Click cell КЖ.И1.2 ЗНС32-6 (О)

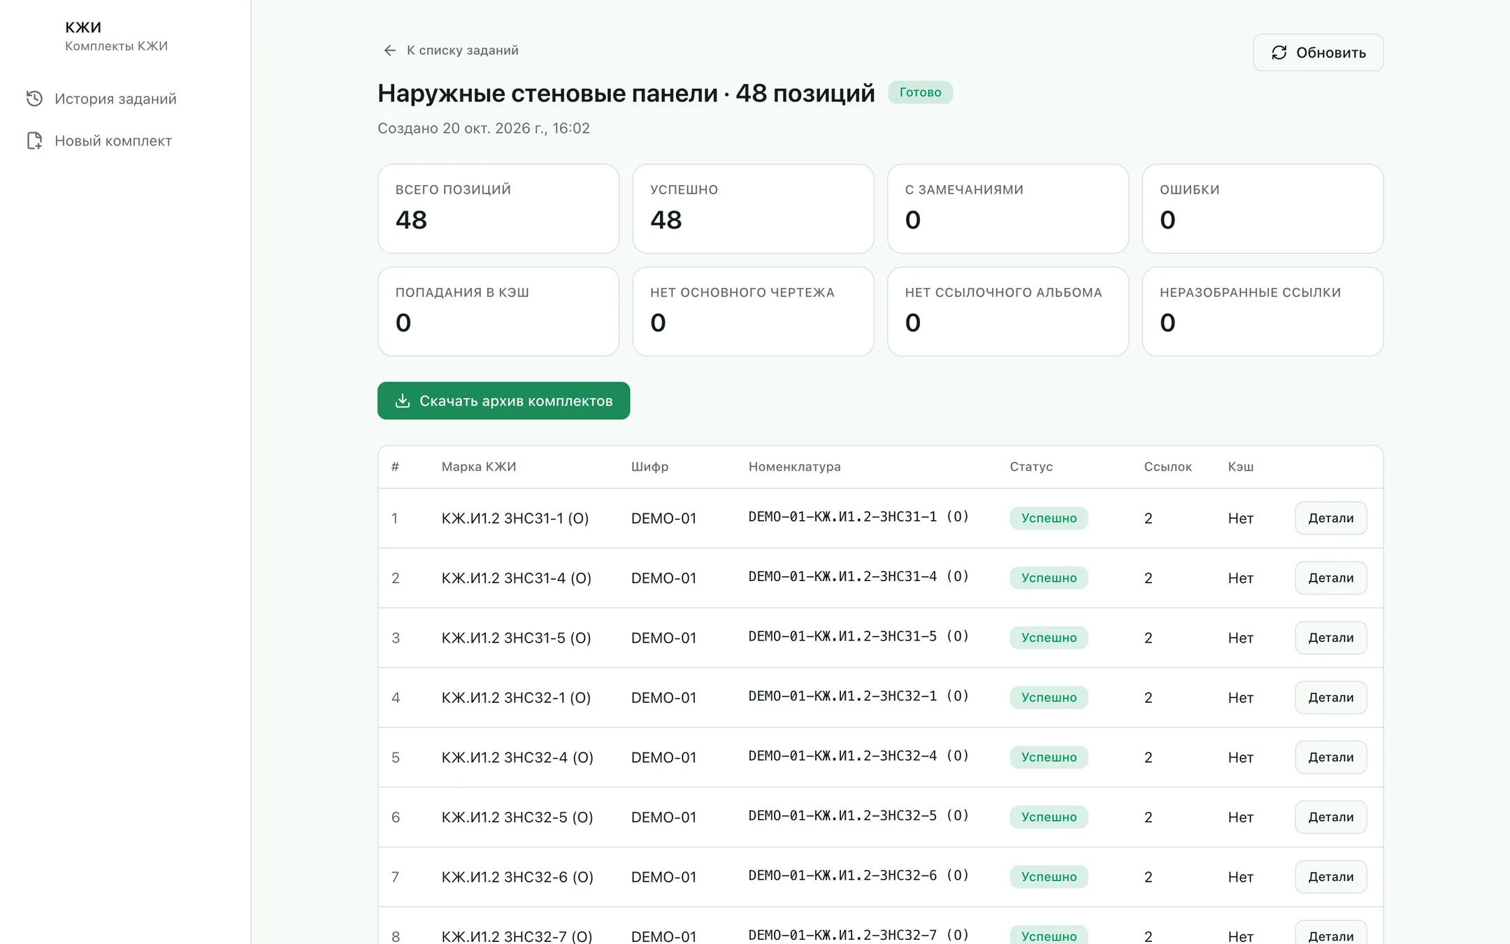point(517,877)
